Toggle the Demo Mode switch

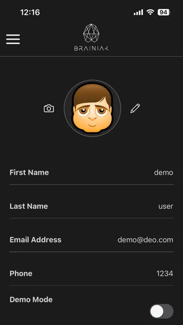[162, 311]
